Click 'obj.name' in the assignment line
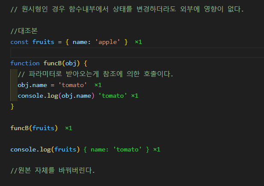This screenshot has height=186, width=264. tap(33, 85)
